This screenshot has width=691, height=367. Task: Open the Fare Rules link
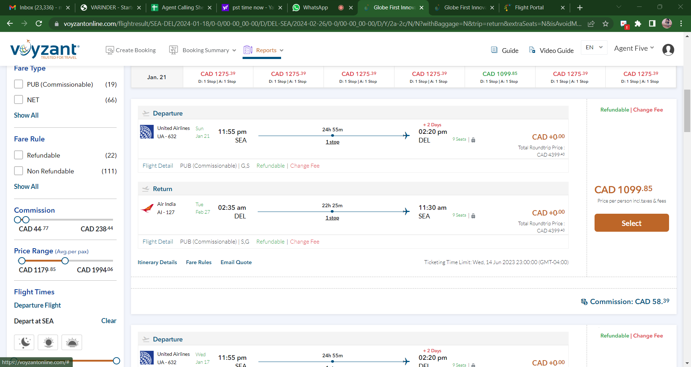tap(199, 262)
